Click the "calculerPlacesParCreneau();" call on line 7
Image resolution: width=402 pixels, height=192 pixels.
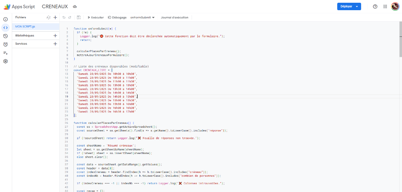[99, 51]
